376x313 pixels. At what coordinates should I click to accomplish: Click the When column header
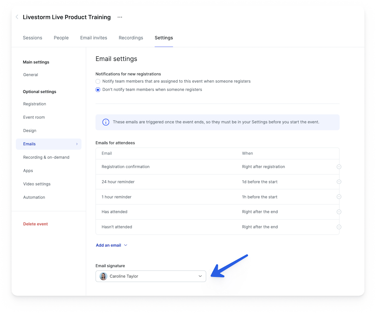248,153
